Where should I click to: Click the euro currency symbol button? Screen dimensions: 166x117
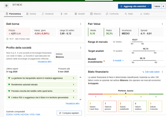coord(163,6)
